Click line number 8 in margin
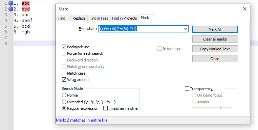258x130 pixels. 6,43
